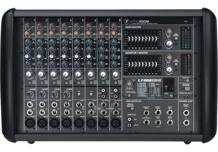218x152 pixels.
Task: Click the Mackie running man logo
Action: point(126,21)
